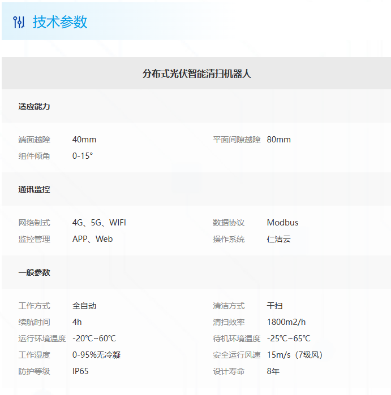Click the 适应能力 section title
Screen dimensions: 391x395
point(34,106)
